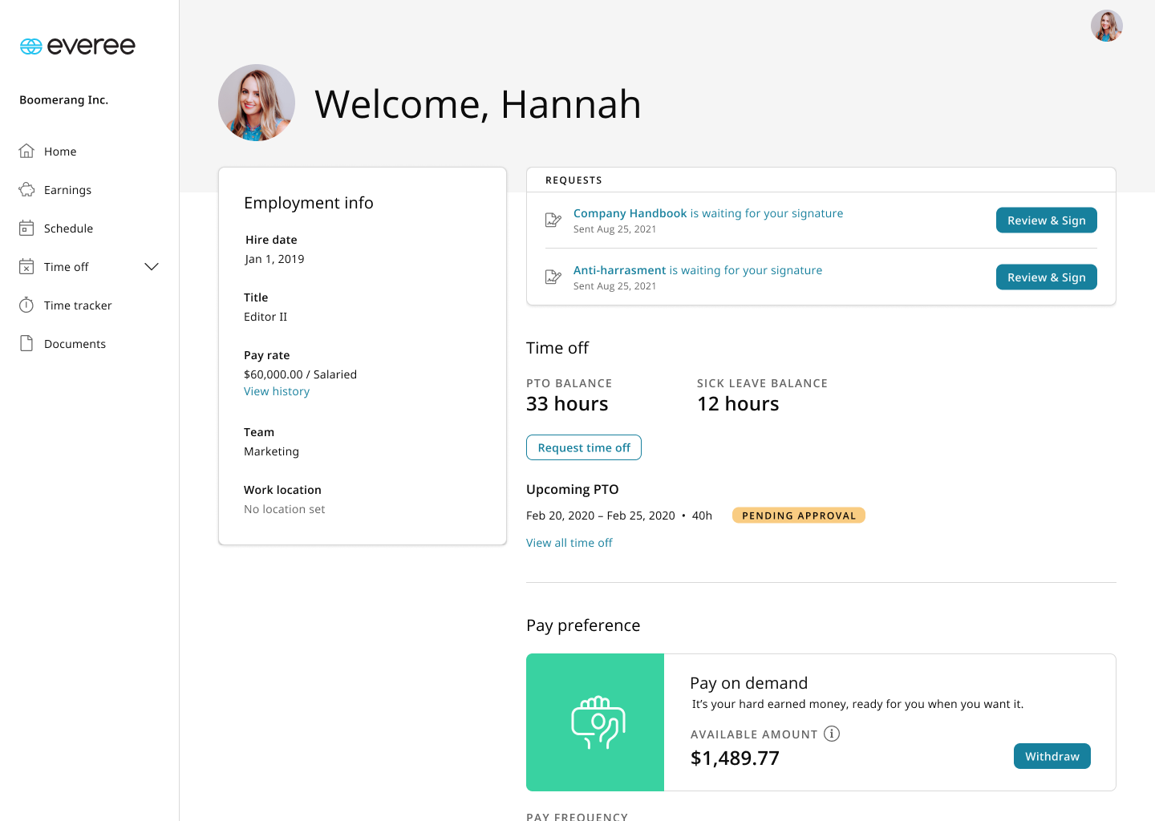Open the Earnings menu item

tap(67, 190)
